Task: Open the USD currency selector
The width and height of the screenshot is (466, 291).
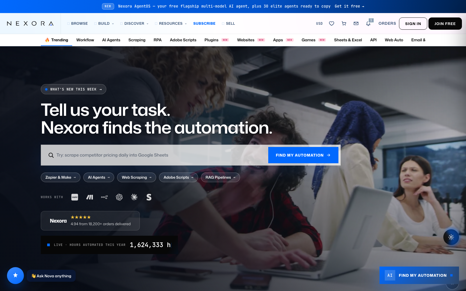Action: click(x=319, y=24)
